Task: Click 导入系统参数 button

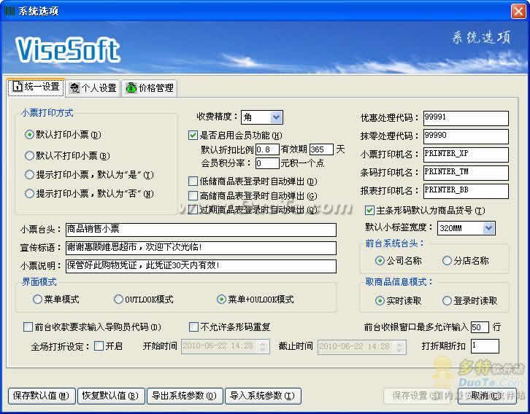Action: [x=263, y=396]
